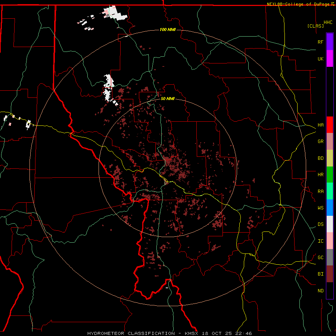The image size is (336, 336).
Task: Click the BI legend label
Action: pyautogui.click(x=320, y=274)
